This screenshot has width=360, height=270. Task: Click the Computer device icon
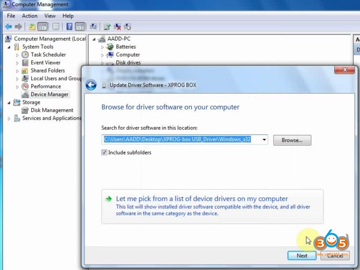[110, 55]
